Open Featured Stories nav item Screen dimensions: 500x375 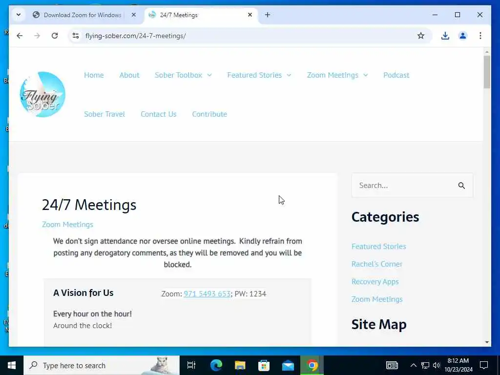tap(254, 75)
